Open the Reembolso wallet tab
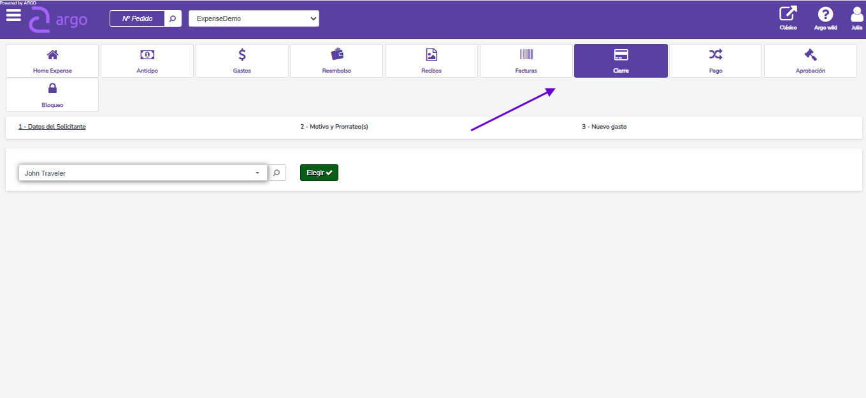The image size is (866, 398). [336, 60]
